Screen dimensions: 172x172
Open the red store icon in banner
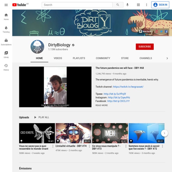tap(157, 32)
